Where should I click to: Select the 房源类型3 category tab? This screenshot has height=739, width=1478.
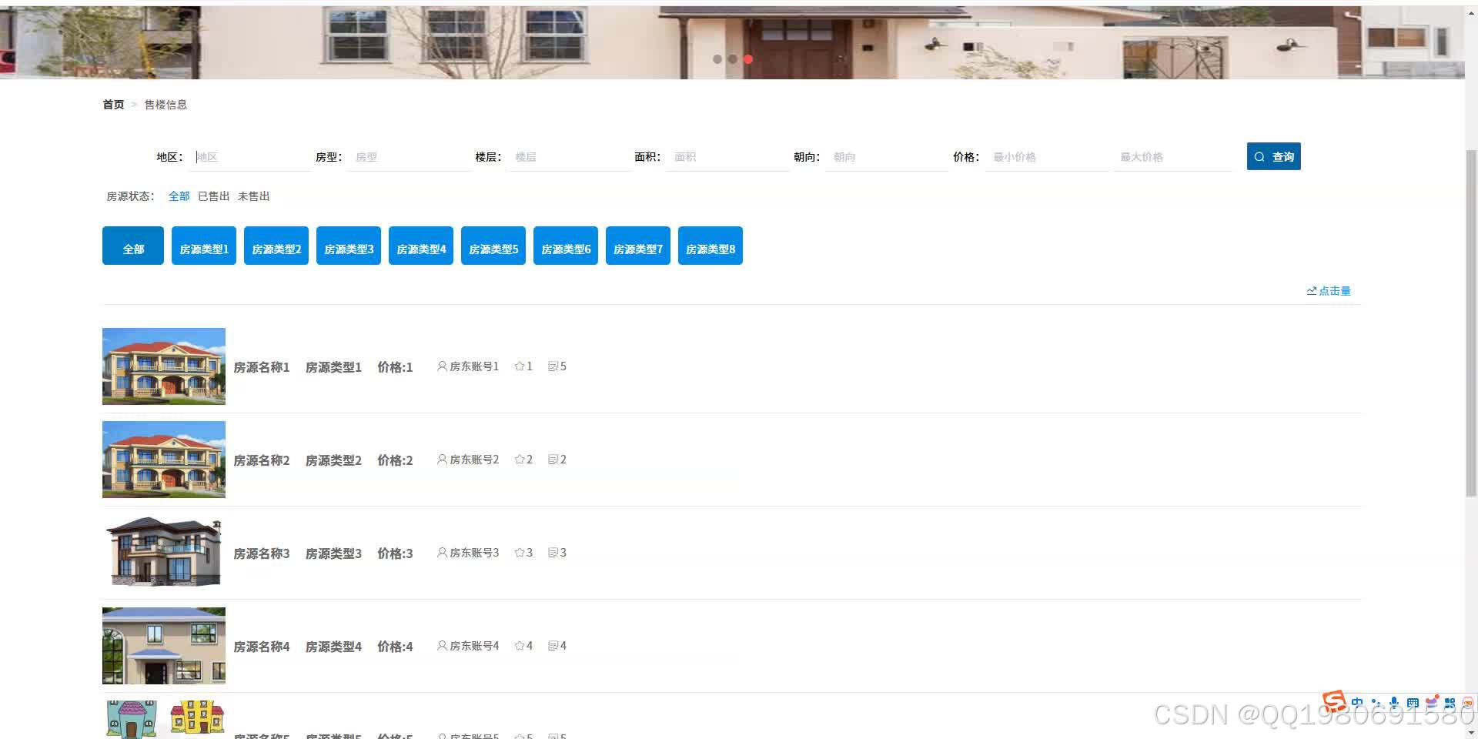coord(348,246)
